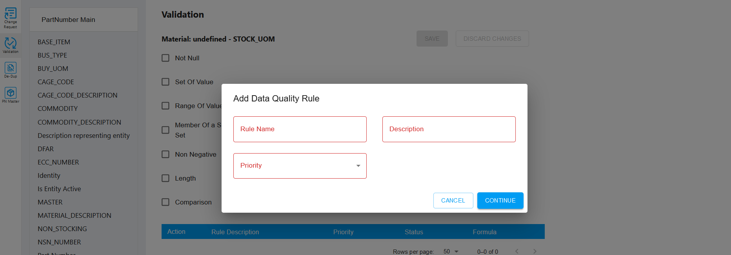
Task: Click Discard Changes button
Action: pyautogui.click(x=492, y=39)
